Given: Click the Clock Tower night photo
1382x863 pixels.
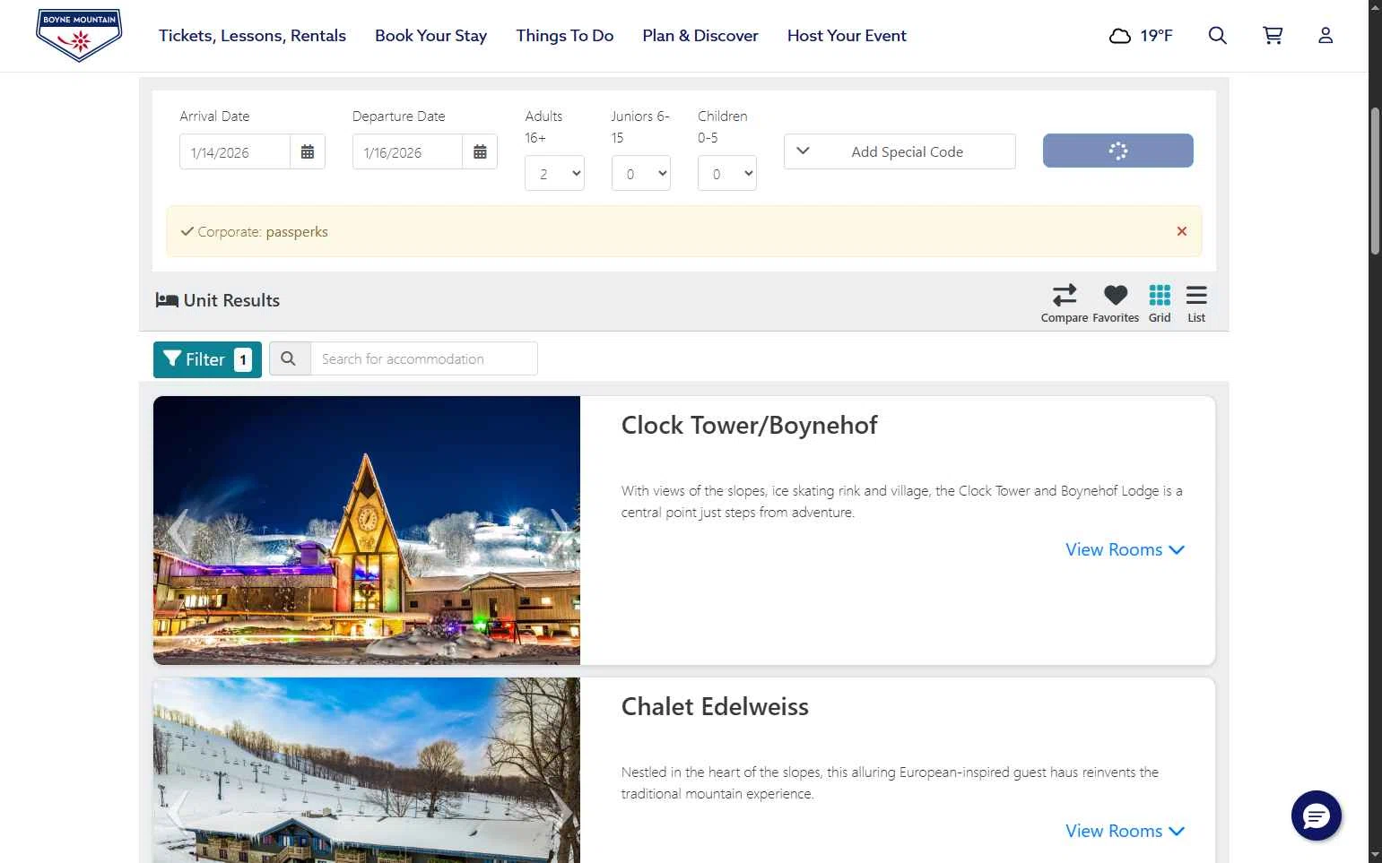Looking at the screenshot, I should [x=367, y=531].
